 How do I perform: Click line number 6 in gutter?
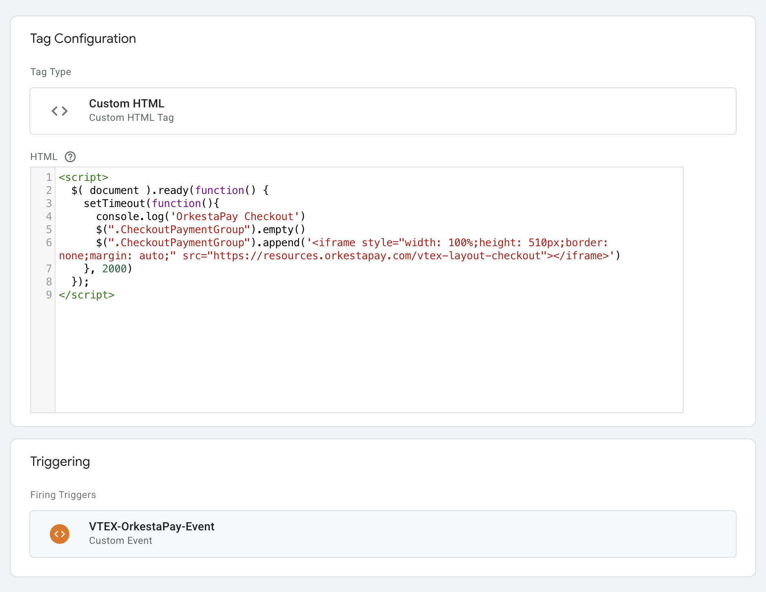click(x=49, y=243)
